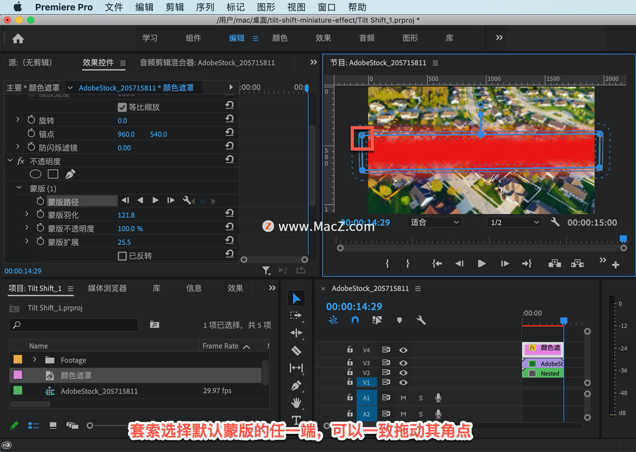The image size is (636, 452).
Task: Enable the 已反转 checkbox
Action: pos(122,256)
